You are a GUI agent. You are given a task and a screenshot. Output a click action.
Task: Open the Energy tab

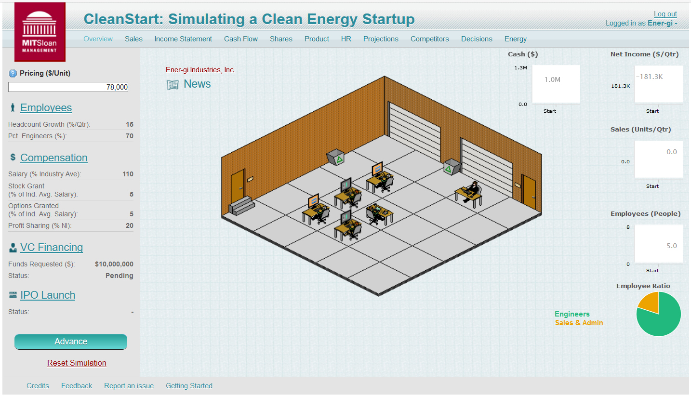[515, 39]
